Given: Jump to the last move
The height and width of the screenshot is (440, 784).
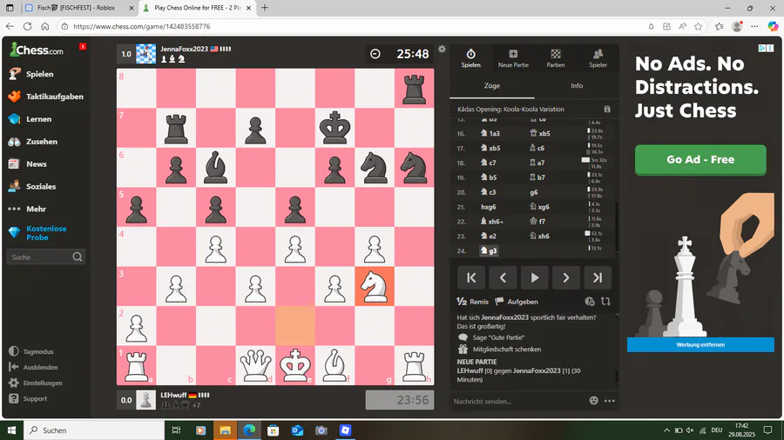Looking at the screenshot, I should pyautogui.click(x=598, y=278).
